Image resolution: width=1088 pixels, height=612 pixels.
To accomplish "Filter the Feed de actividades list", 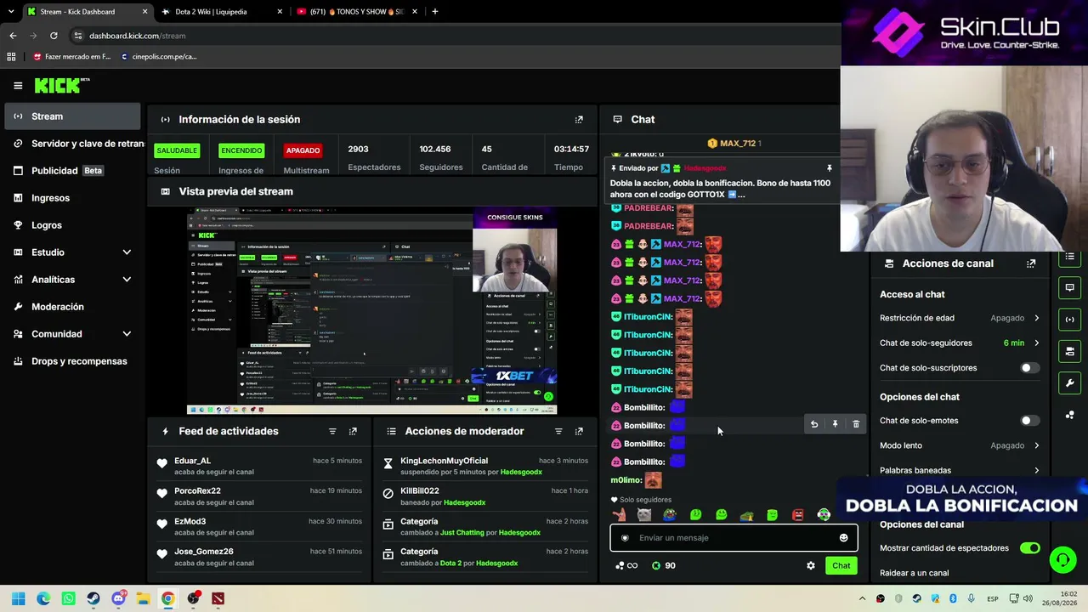I will pyautogui.click(x=332, y=432).
